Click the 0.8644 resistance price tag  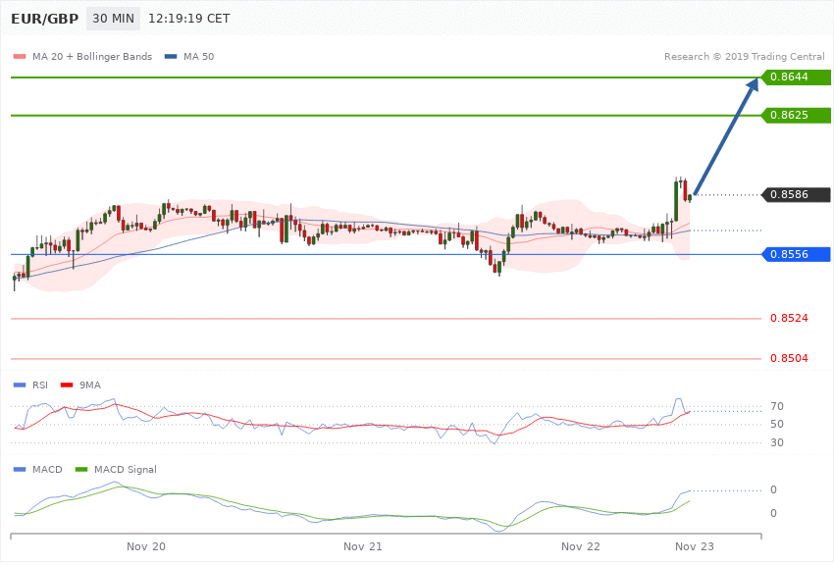[x=797, y=77]
